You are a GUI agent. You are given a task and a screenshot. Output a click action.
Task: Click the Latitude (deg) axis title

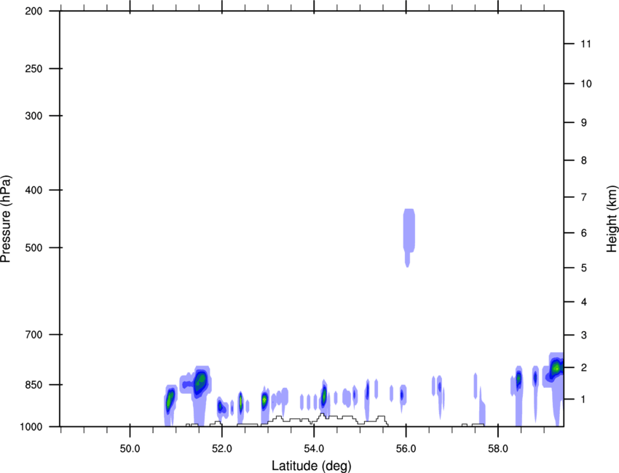311,466
